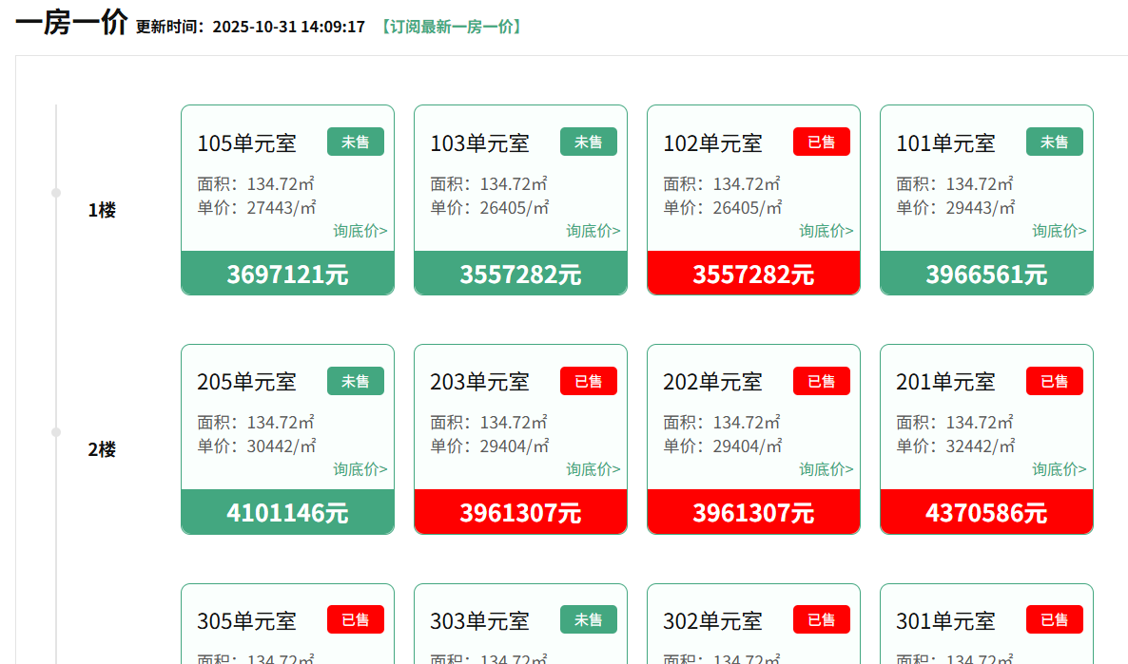Click the 3697121元 total price bar

click(287, 274)
